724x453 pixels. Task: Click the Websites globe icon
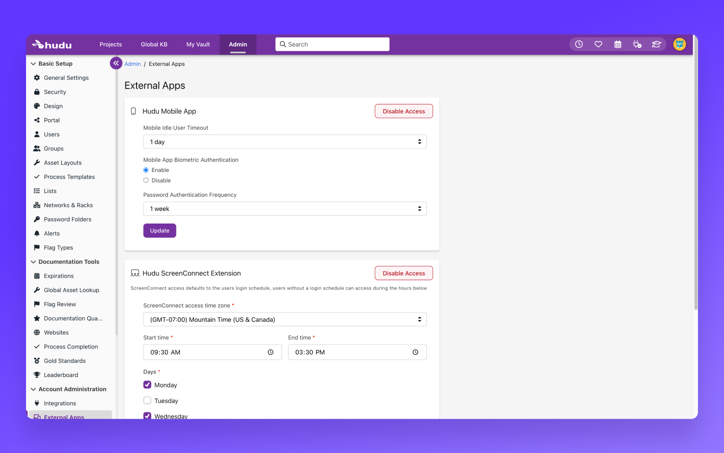[x=37, y=333]
